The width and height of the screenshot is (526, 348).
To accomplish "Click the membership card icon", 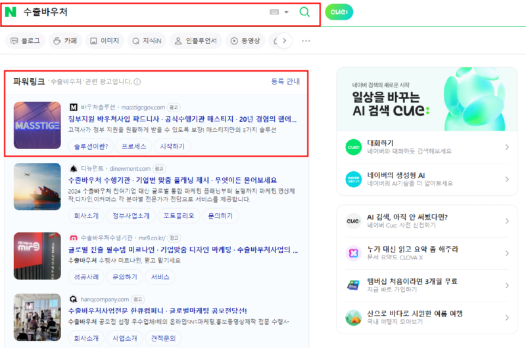I will (354, 286).
